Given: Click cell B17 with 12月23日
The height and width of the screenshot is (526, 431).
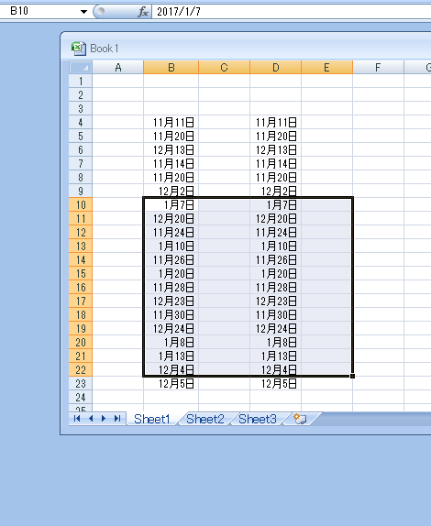Looking at the screenshot, I should (x=171, y=301).
